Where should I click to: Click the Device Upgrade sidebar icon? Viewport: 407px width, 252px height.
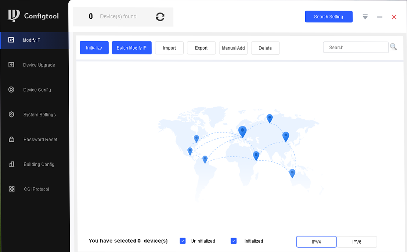coord(11,65)
